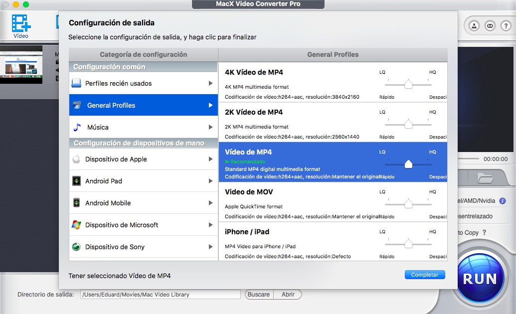Click the info icon beside Intel/AMD/Nvidia
The width and height of the screenshot is (516, 314).
click(503, 201)
